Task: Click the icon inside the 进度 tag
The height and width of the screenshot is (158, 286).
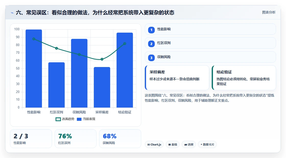Action: click(x=186, y=145)
